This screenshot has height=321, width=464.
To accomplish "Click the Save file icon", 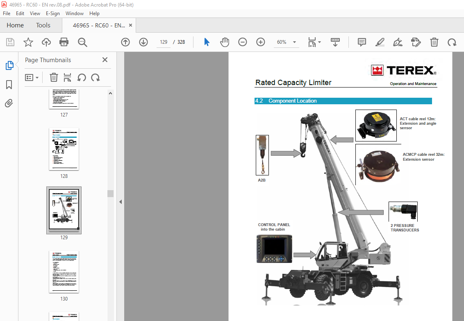I will point(10,42).
